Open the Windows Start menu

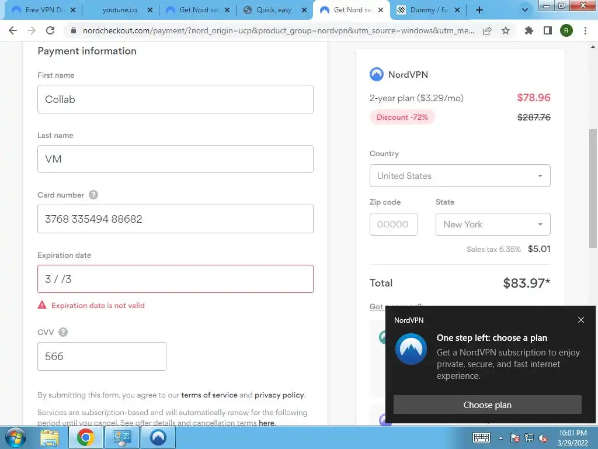pos(16,437)
